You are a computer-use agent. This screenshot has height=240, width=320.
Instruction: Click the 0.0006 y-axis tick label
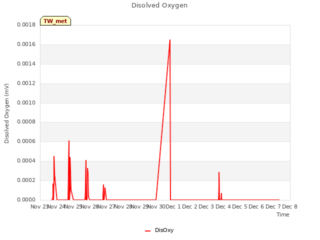pyautogui.click(x=26, y=141)
